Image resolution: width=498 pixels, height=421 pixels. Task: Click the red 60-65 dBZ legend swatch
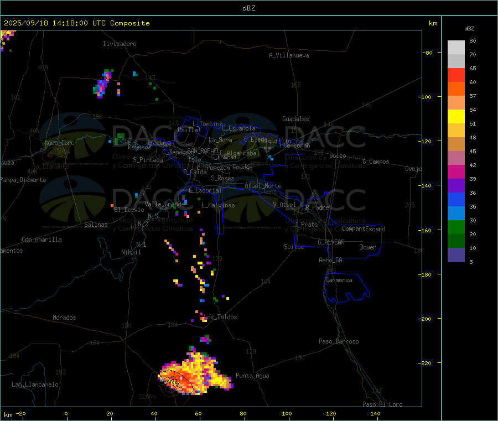tap(456, 75)
